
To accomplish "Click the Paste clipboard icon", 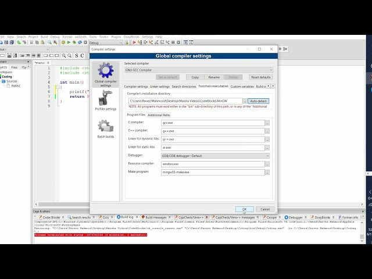I will click(42, 42).
